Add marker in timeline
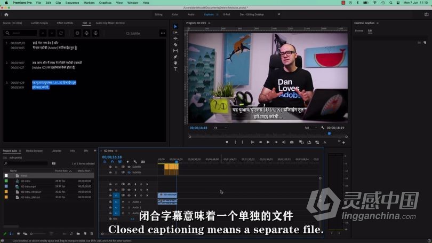 point(127,162)
